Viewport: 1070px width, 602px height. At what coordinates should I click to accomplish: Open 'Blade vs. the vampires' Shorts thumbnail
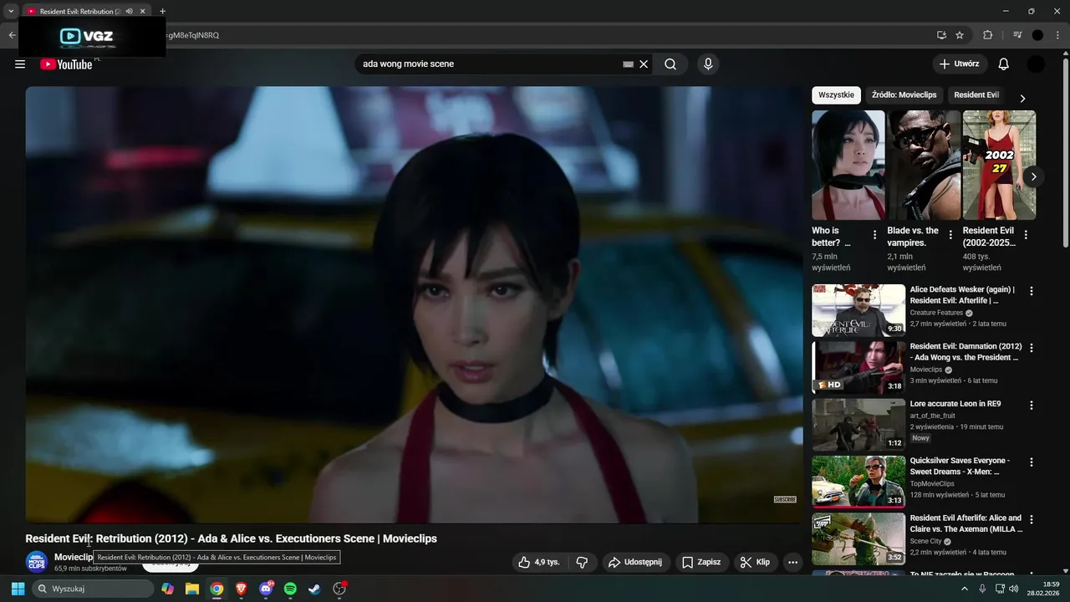(x=924, y=165)
